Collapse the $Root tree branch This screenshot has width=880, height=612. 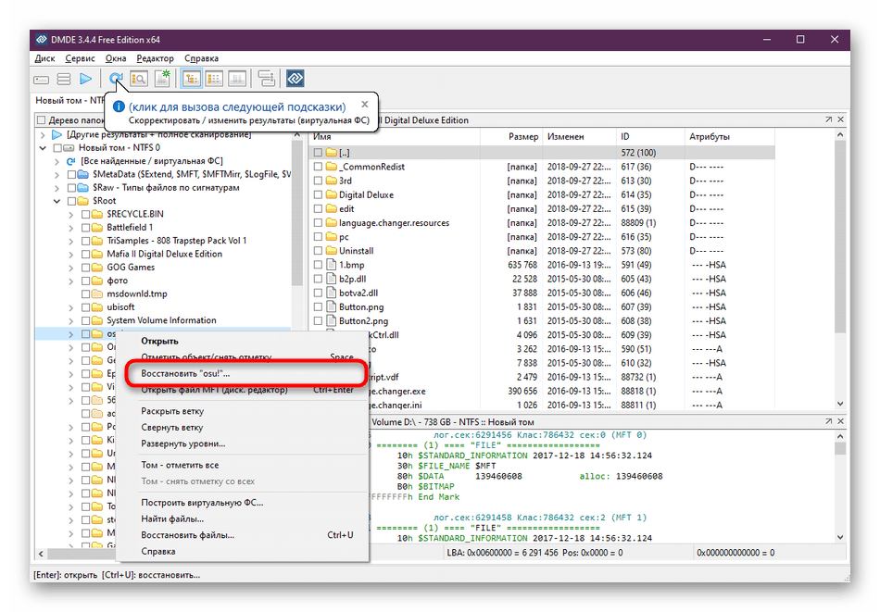pyautogui.click(x=57, y=200)
